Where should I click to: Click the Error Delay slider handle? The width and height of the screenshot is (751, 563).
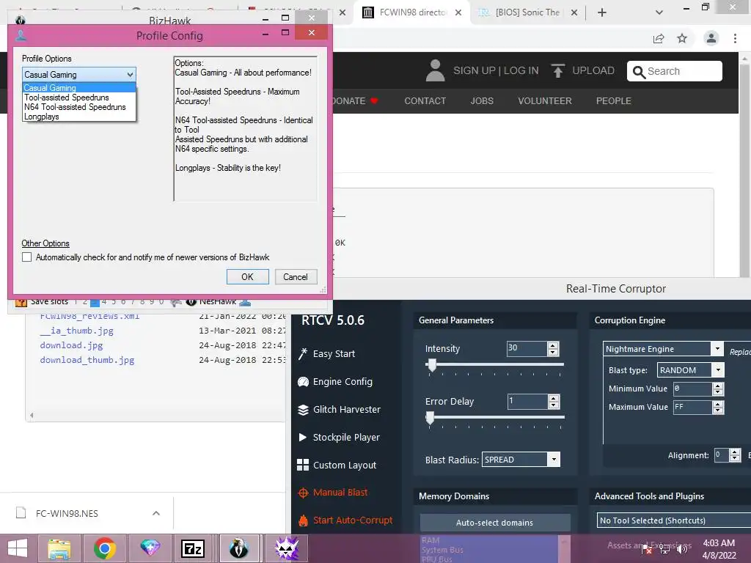tap(430, 418)
